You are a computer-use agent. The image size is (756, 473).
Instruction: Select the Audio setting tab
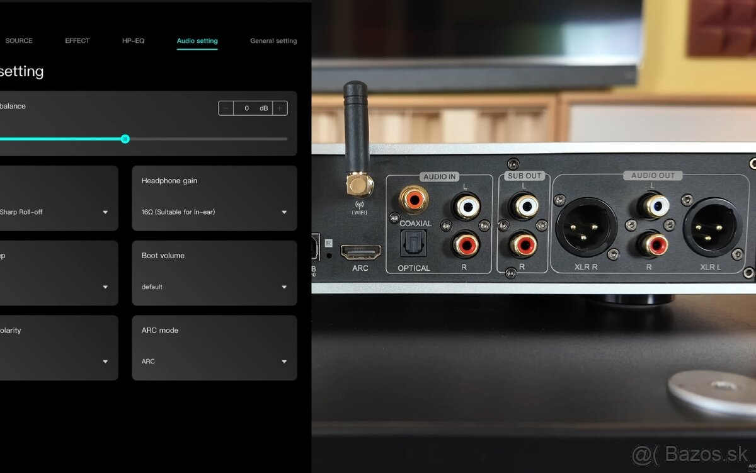tap(197, 41)
